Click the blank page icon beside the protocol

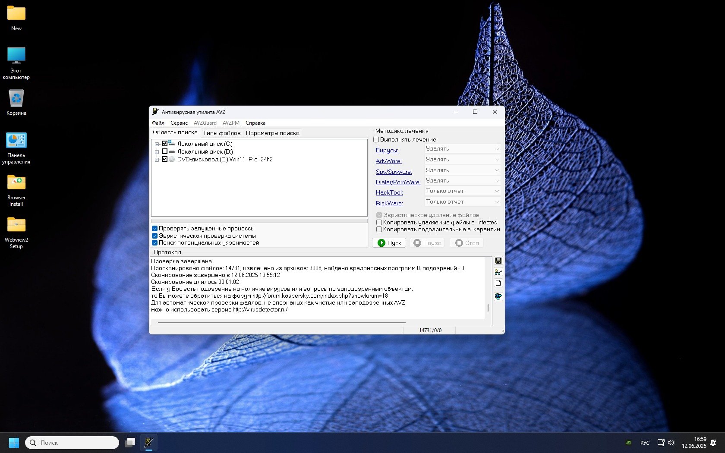498,283
